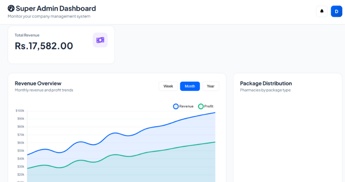Click the Pharmacies by package type subtitle

(x=265, y=90)
